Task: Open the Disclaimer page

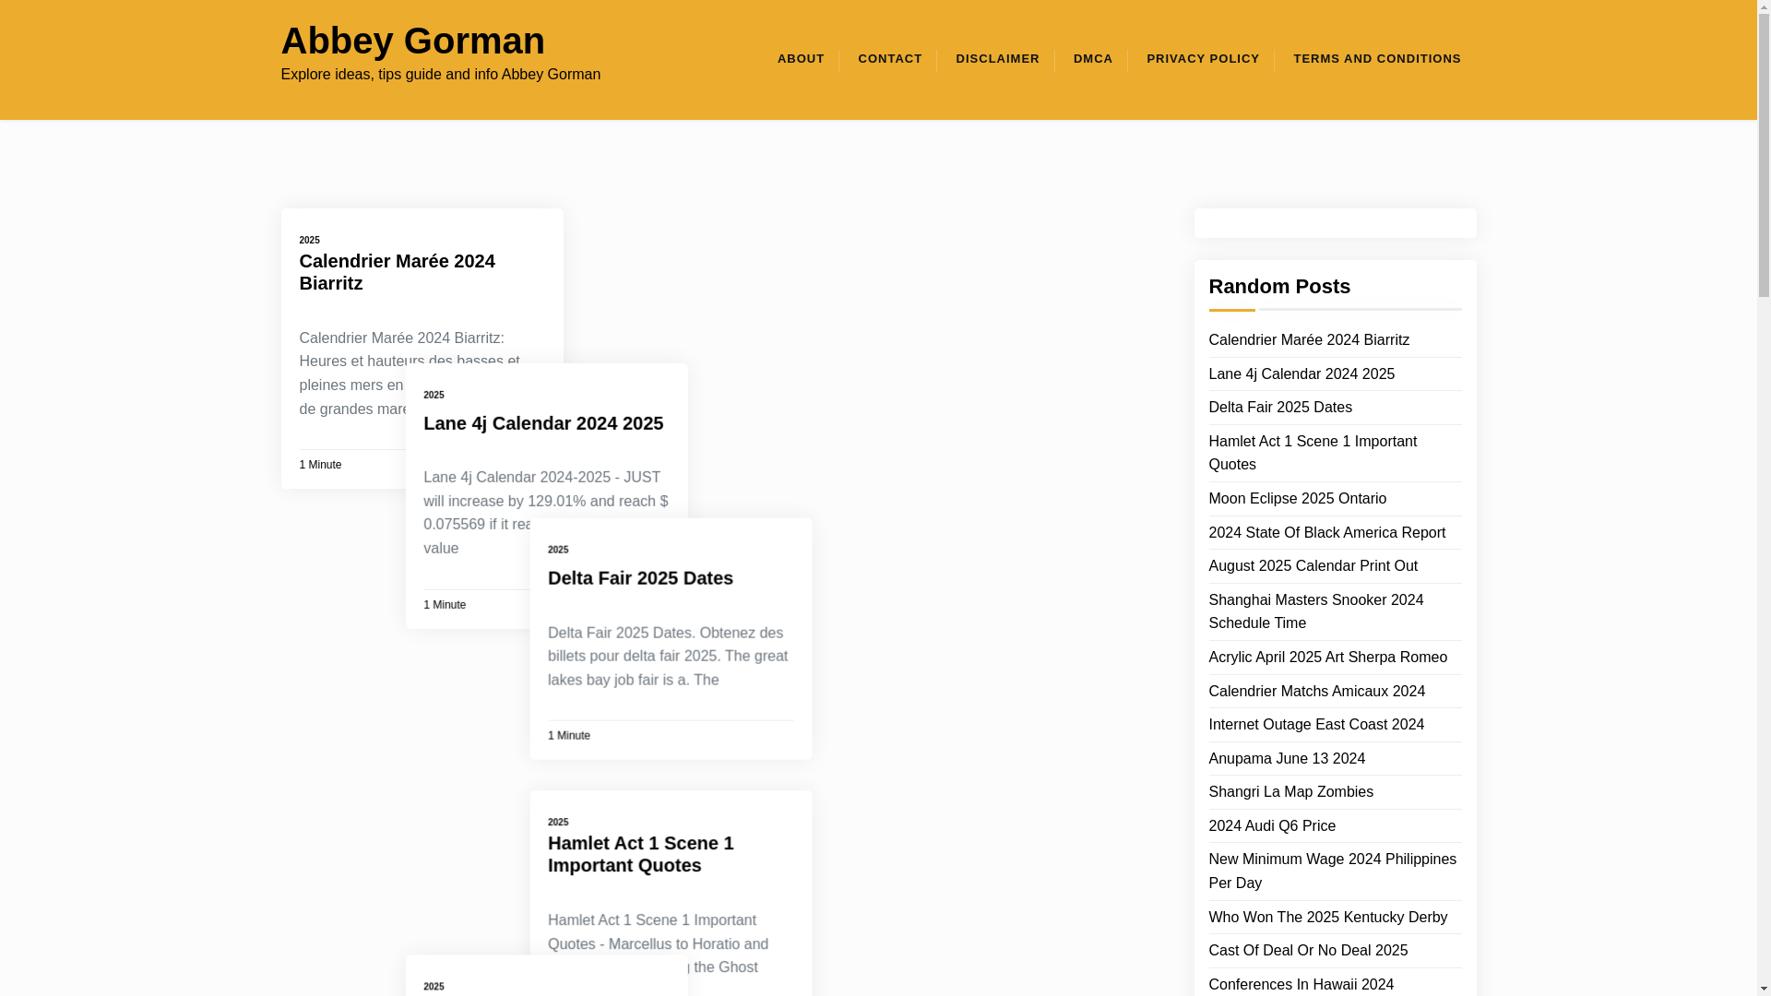Action: pos(997,59)
